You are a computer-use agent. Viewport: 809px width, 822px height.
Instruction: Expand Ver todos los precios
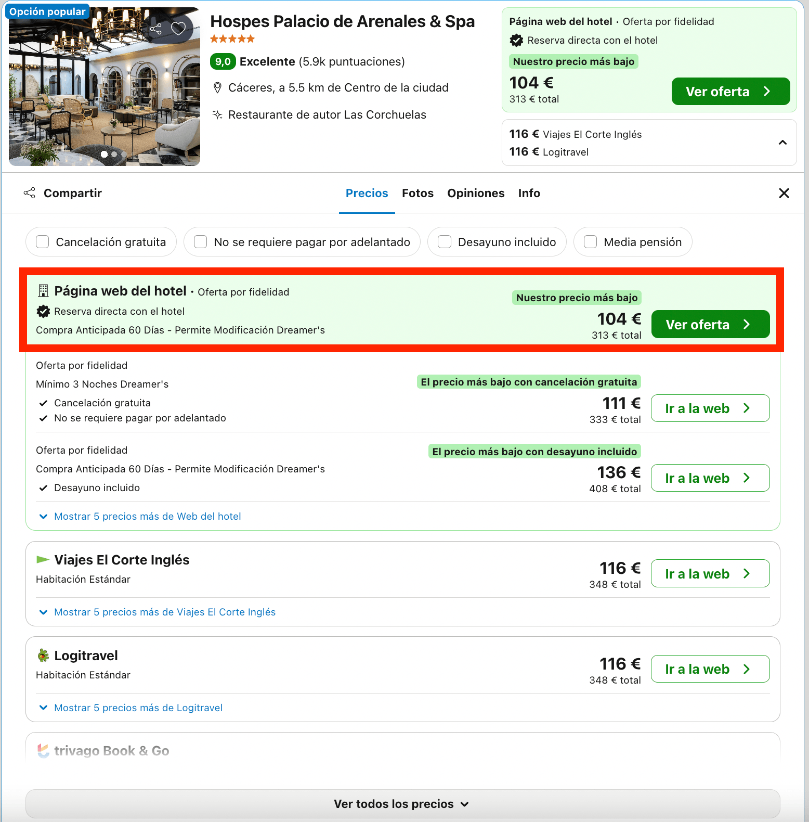click(402, 804)
